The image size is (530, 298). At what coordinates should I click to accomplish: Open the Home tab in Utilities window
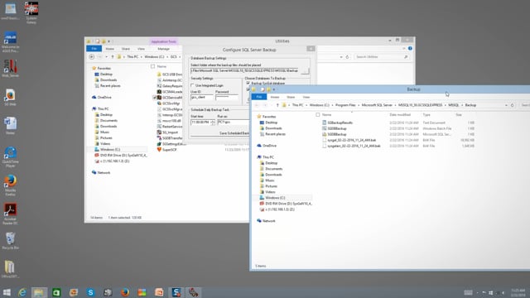109,49
